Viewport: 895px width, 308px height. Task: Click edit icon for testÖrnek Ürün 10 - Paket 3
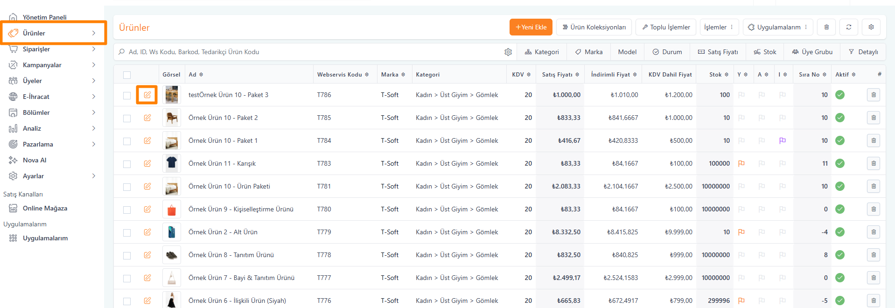147,95
